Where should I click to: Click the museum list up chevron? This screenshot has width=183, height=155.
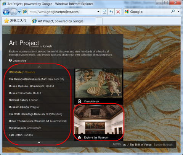pyautogui.click(x=39, y=67)
